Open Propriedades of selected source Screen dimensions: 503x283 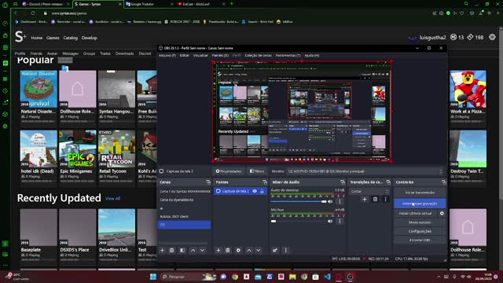click(x=229, y=171)
